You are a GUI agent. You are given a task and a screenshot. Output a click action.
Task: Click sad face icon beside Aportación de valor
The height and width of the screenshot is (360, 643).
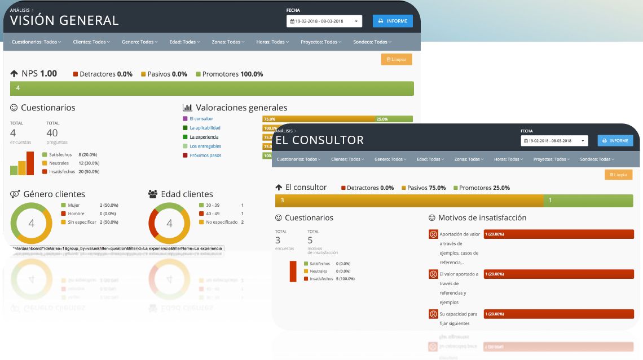pos(433,234)
